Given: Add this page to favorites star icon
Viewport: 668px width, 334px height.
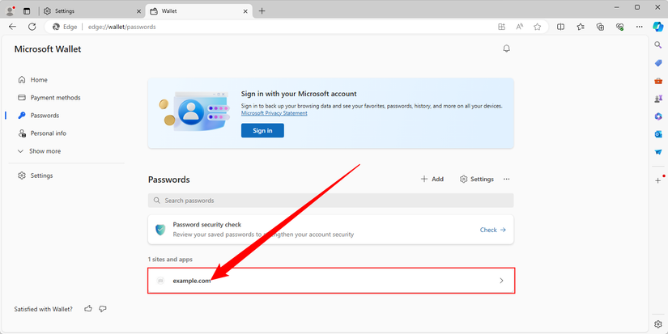Looking at the screenshot, I should [537, 27].
